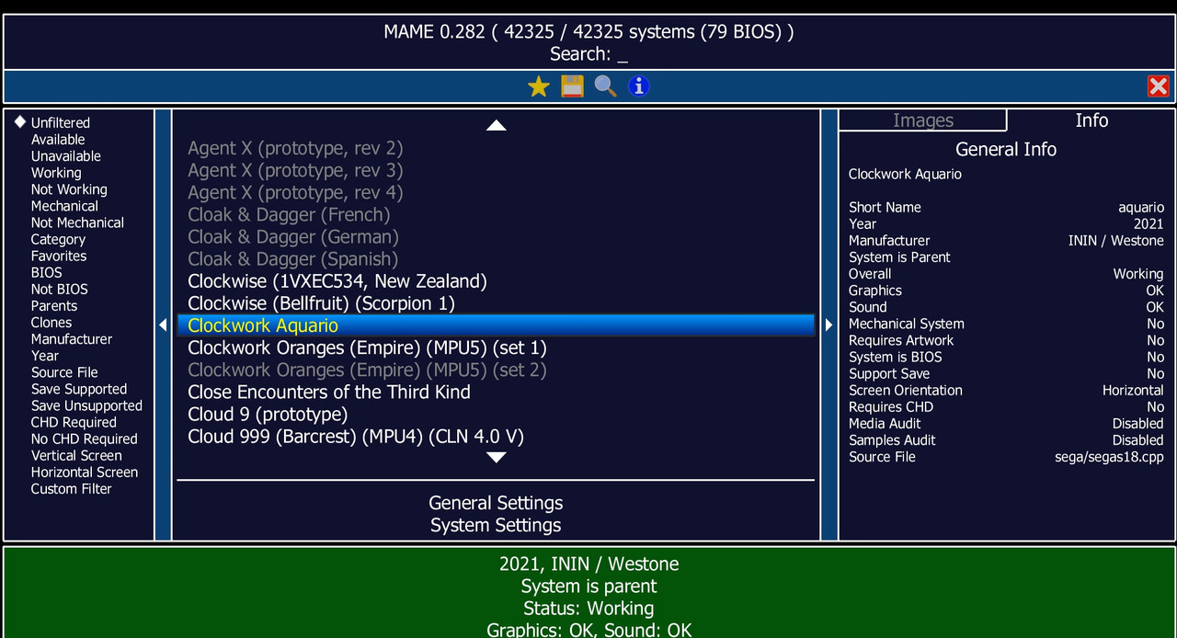Switch to the Info tab
Image resolution: width=1177 pixels, height=638 pixels.
pyautogui.click(x=1091, y=120)
